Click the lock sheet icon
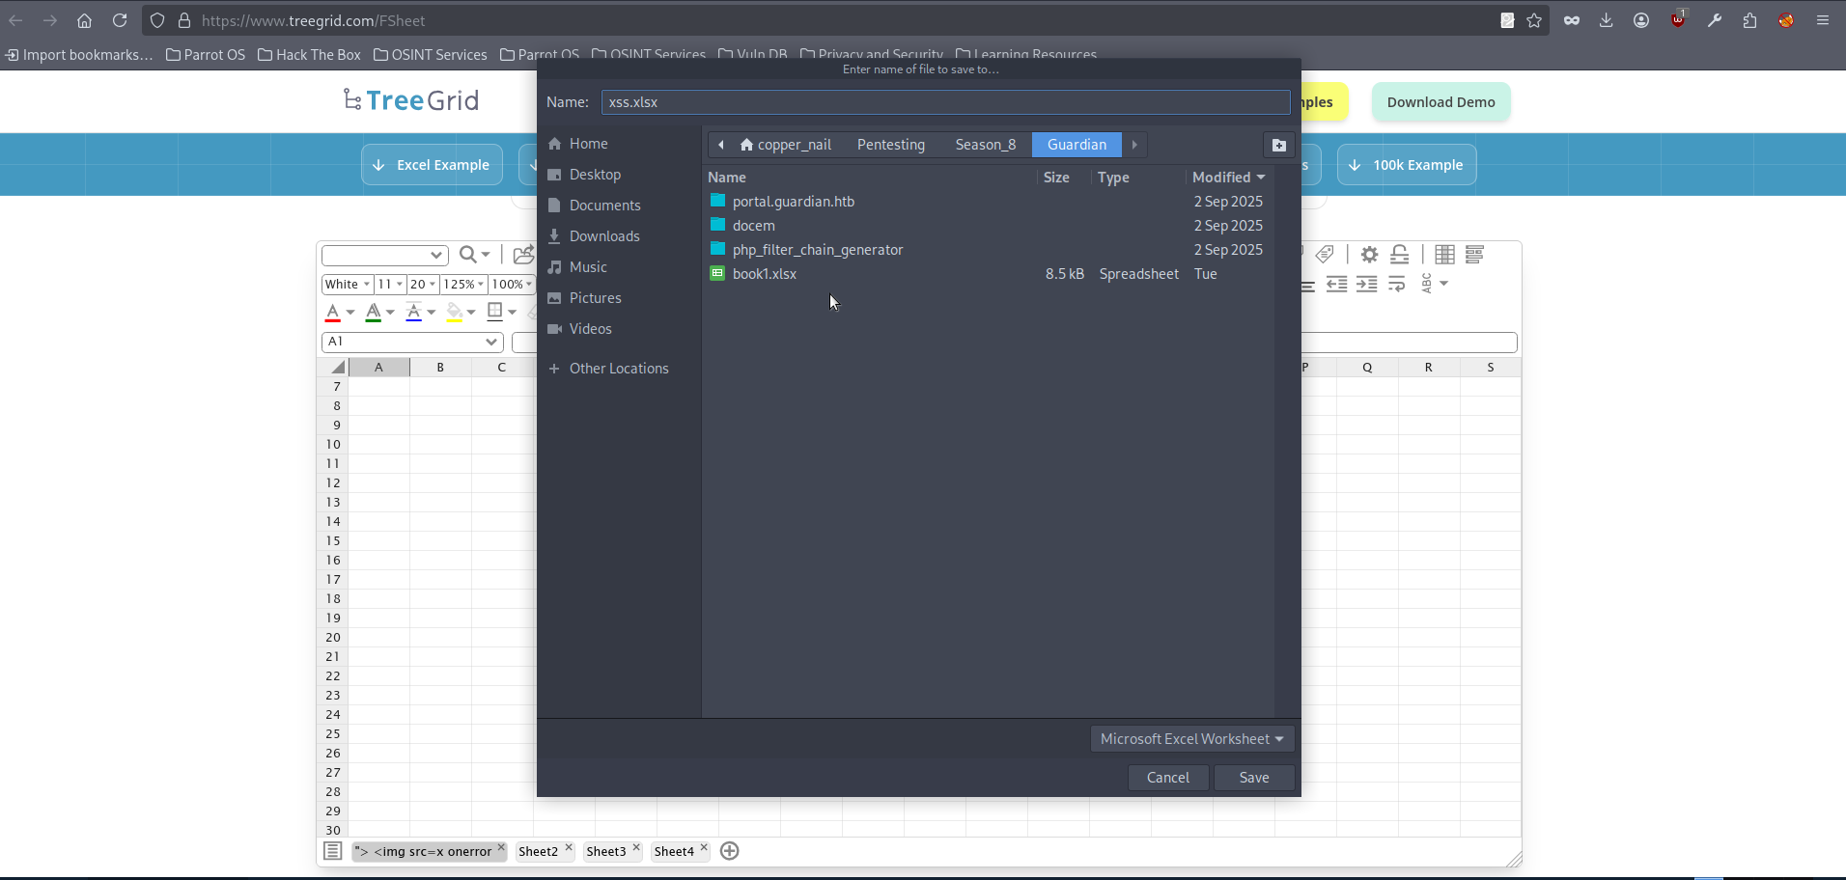Viewport: 1846px width, 880px height. click(x=1399, y=255)
